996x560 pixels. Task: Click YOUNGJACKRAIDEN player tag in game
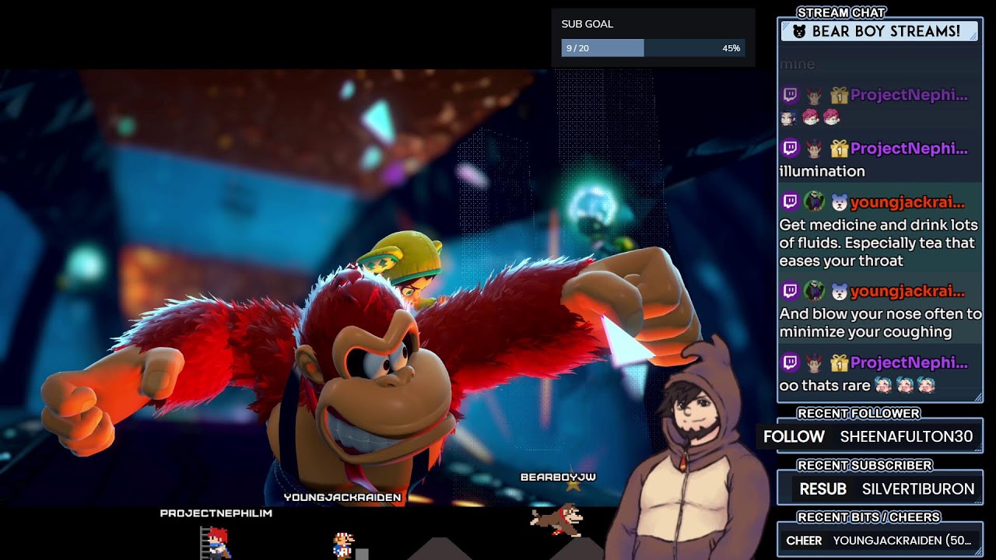point(342,497)
